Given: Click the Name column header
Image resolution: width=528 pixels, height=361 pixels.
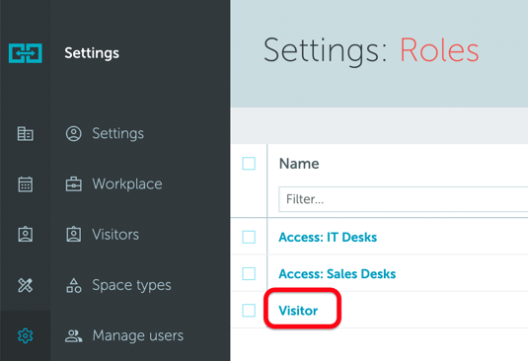Looking at the screenshot, I should pos(299,164).
